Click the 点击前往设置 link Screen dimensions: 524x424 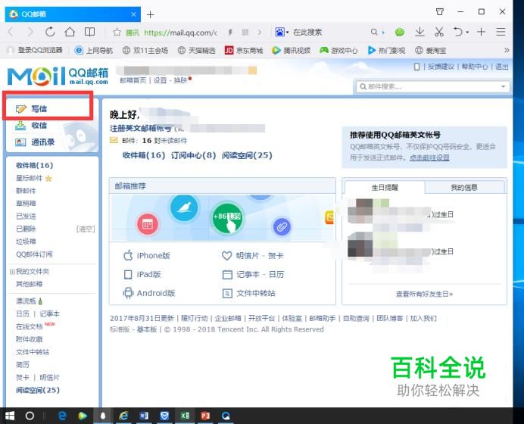point(429,157)
